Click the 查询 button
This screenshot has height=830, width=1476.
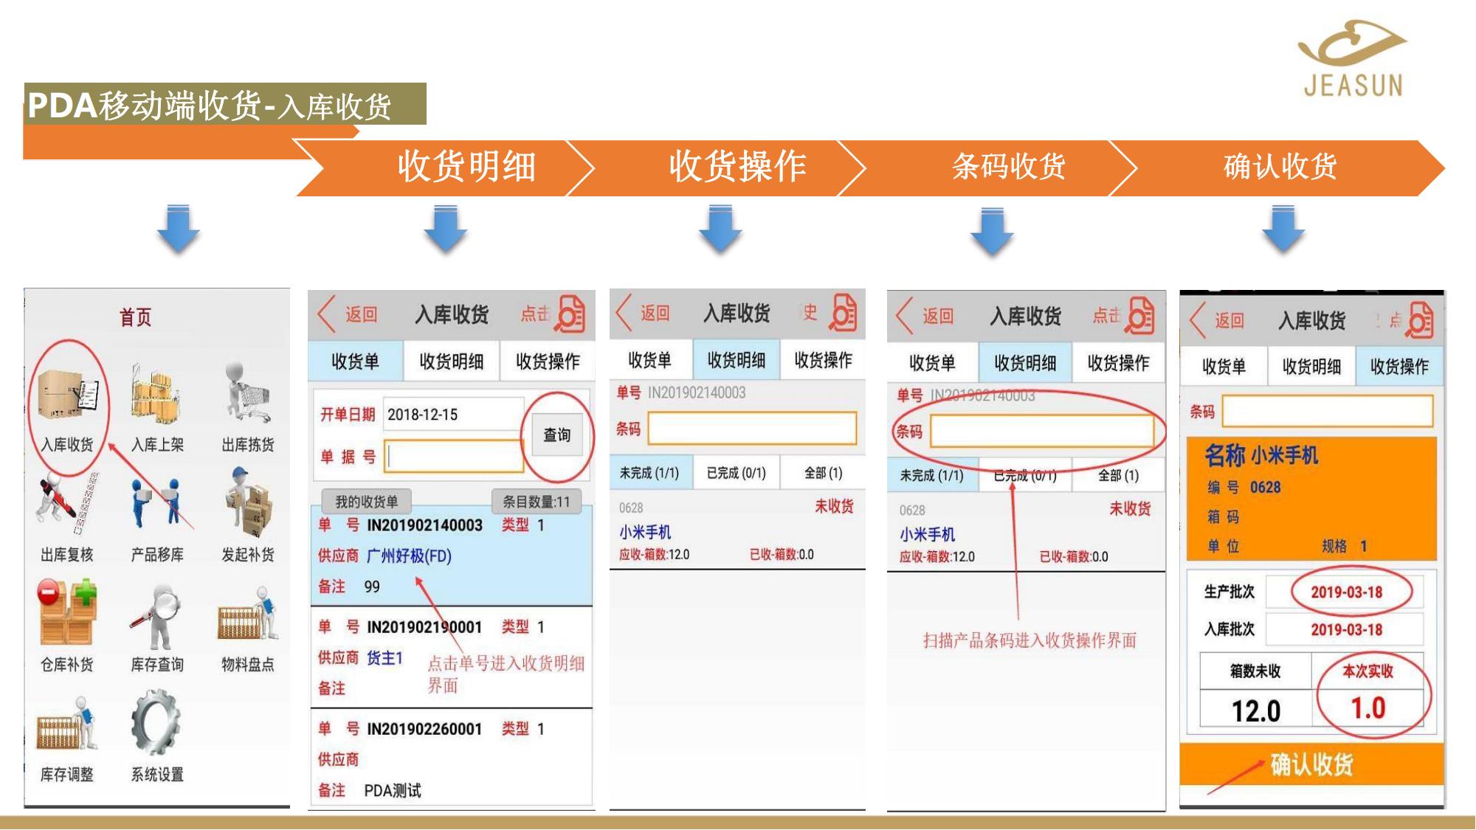[x=557, y=435]
